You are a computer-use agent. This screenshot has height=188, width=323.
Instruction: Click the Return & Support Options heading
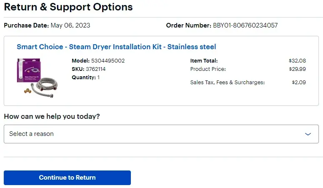pyautogui.click(x=68, y=7)
